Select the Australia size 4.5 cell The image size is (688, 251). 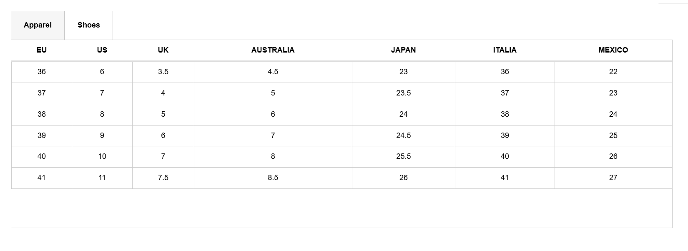point(273,72)
